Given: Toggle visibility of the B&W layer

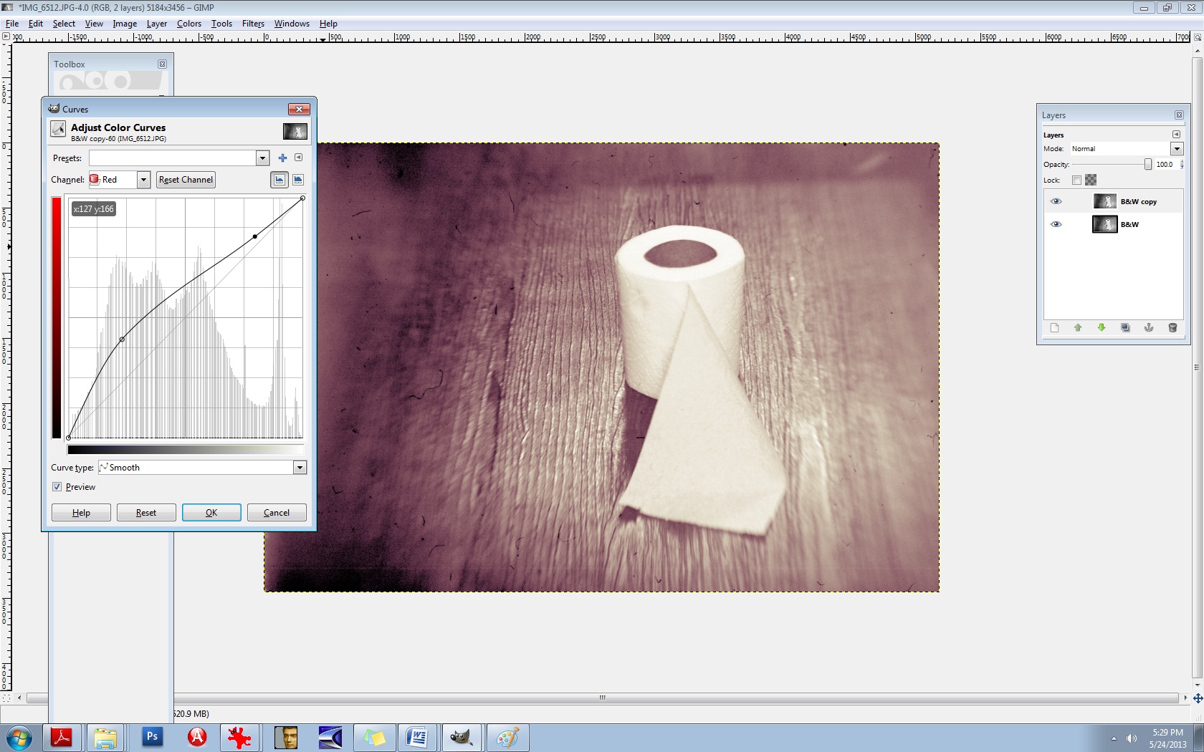Looking at the screenshot, I should (1056, 225).
